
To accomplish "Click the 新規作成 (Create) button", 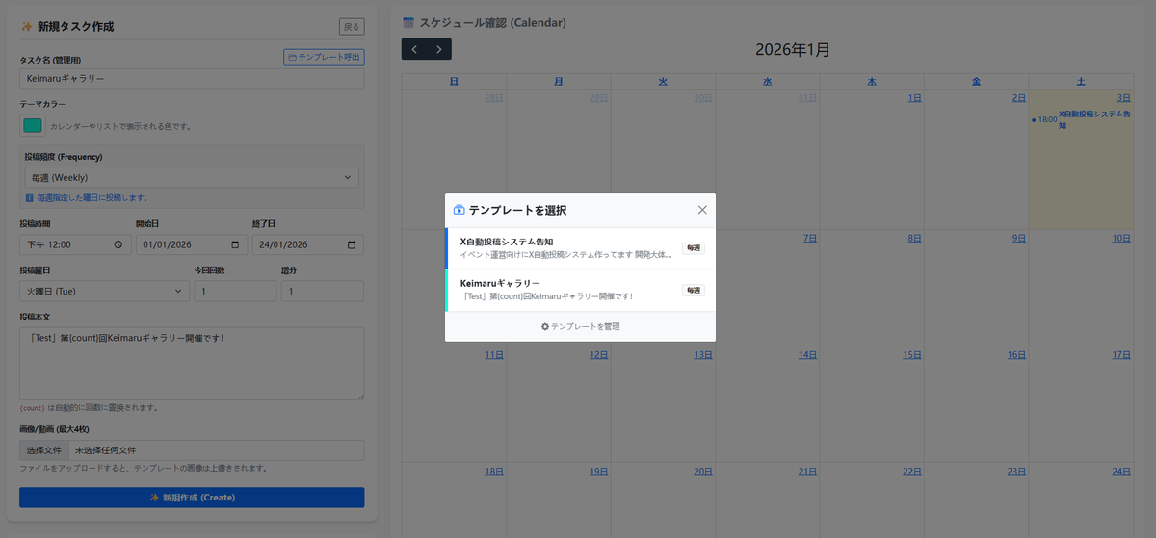I will (x=192, y=498).
